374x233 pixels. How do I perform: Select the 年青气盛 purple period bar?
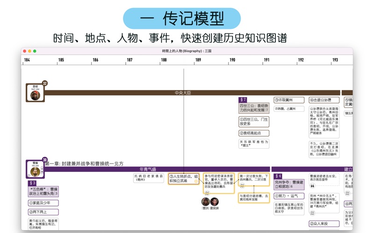[157, 169]
